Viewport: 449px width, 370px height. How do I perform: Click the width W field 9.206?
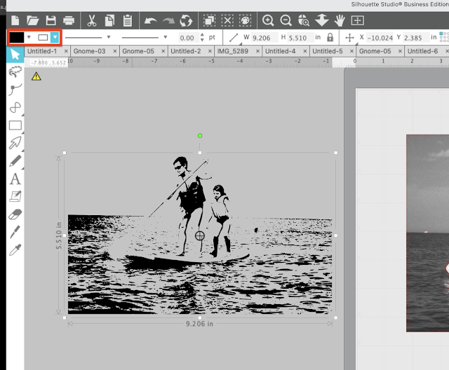(264, 38)
